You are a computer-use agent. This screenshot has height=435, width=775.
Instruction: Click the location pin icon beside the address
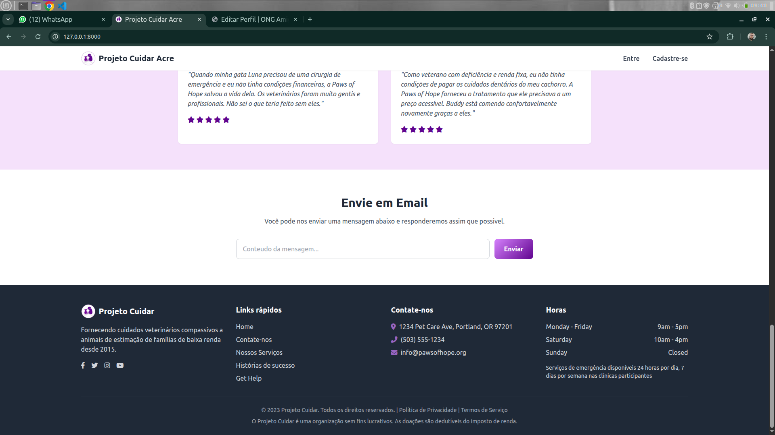(393, 327)
